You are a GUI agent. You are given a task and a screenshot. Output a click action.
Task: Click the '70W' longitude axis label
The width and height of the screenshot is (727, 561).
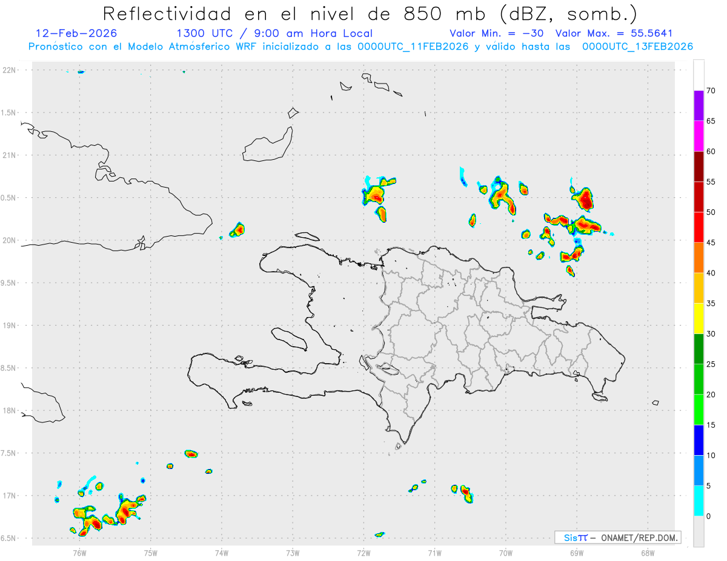[x=506, y=553]
